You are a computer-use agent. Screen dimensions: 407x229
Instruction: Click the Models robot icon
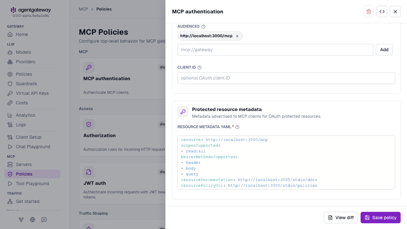pos(10,52)
